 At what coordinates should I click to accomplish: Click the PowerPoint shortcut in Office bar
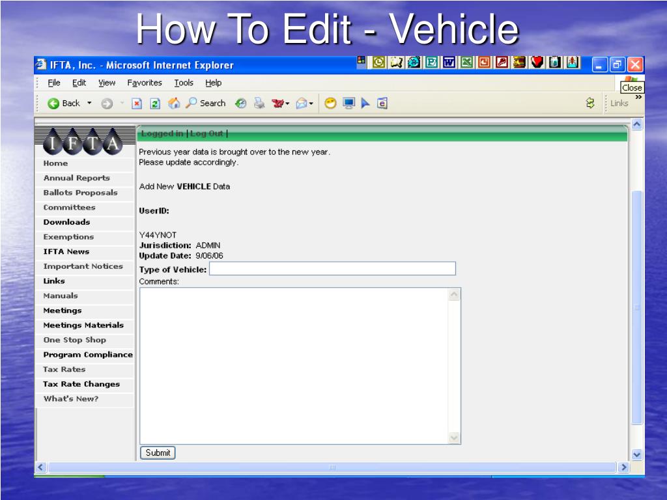(484, 62)
